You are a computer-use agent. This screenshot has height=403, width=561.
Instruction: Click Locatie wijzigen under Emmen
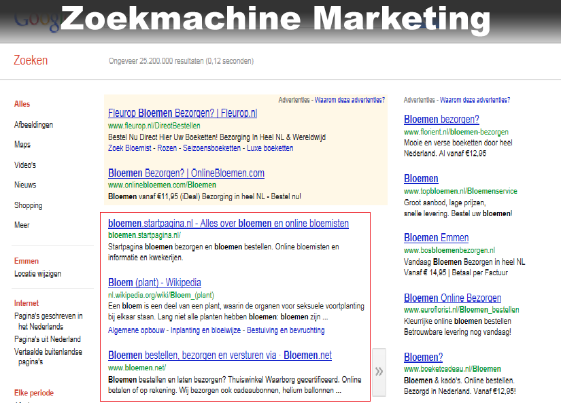(37, 274)
